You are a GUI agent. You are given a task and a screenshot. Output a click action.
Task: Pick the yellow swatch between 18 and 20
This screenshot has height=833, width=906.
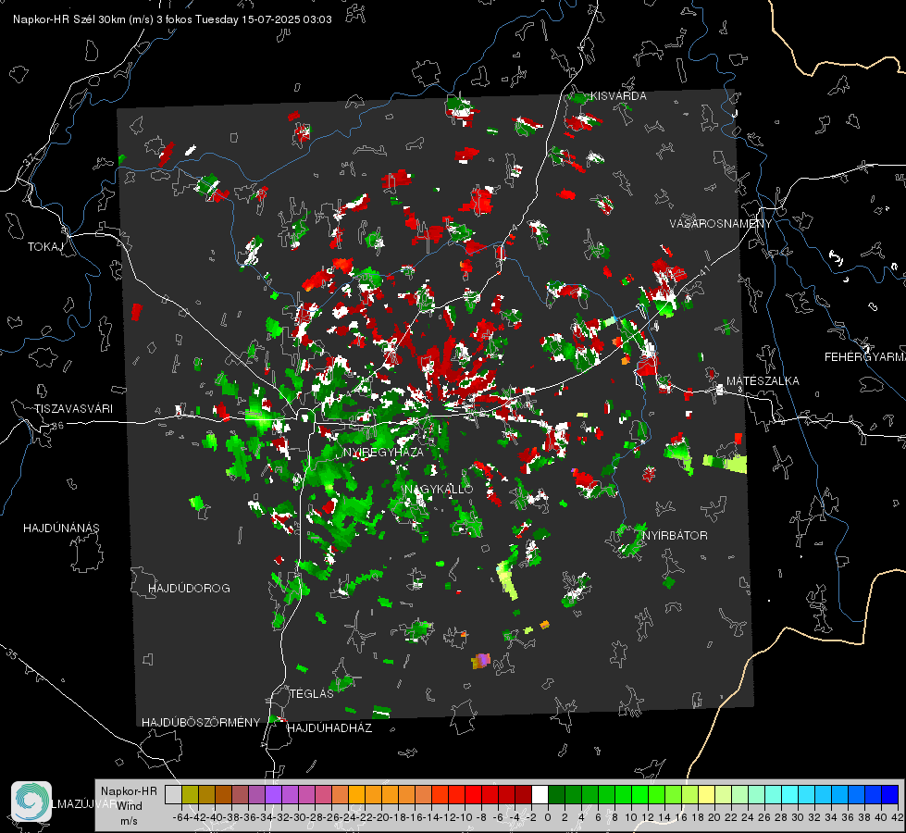(706, 795)
